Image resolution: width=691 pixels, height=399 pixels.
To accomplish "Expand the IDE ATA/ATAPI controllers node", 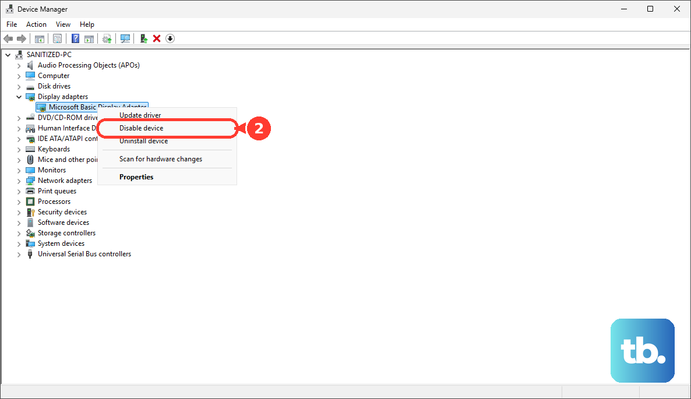I will click(19, 139).
